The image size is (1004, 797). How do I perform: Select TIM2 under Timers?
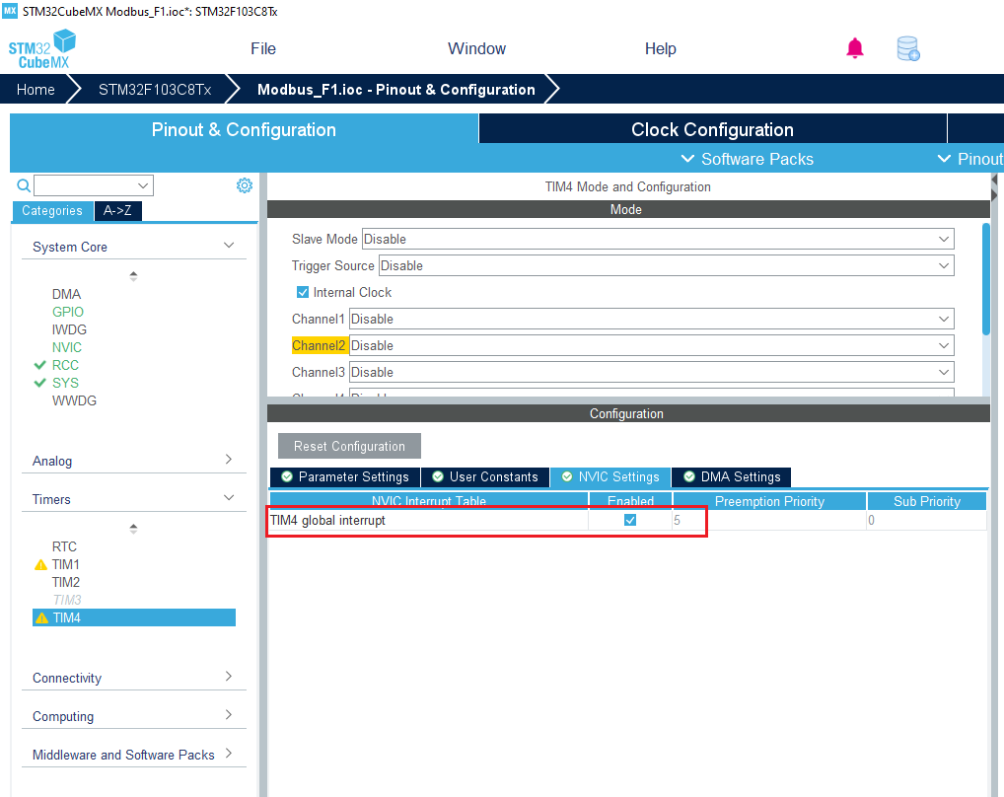[x=66, y=583]
